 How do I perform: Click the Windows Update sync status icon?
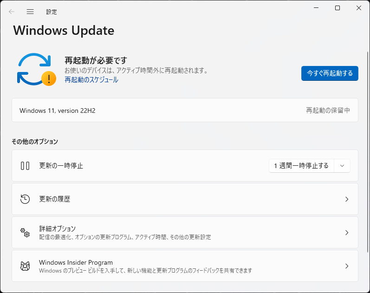(x=37, y=69)
